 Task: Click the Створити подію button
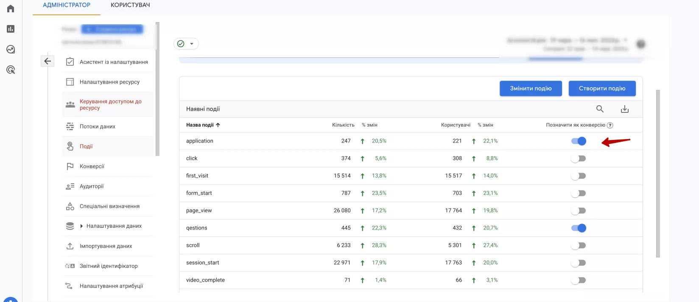[602, 88]
